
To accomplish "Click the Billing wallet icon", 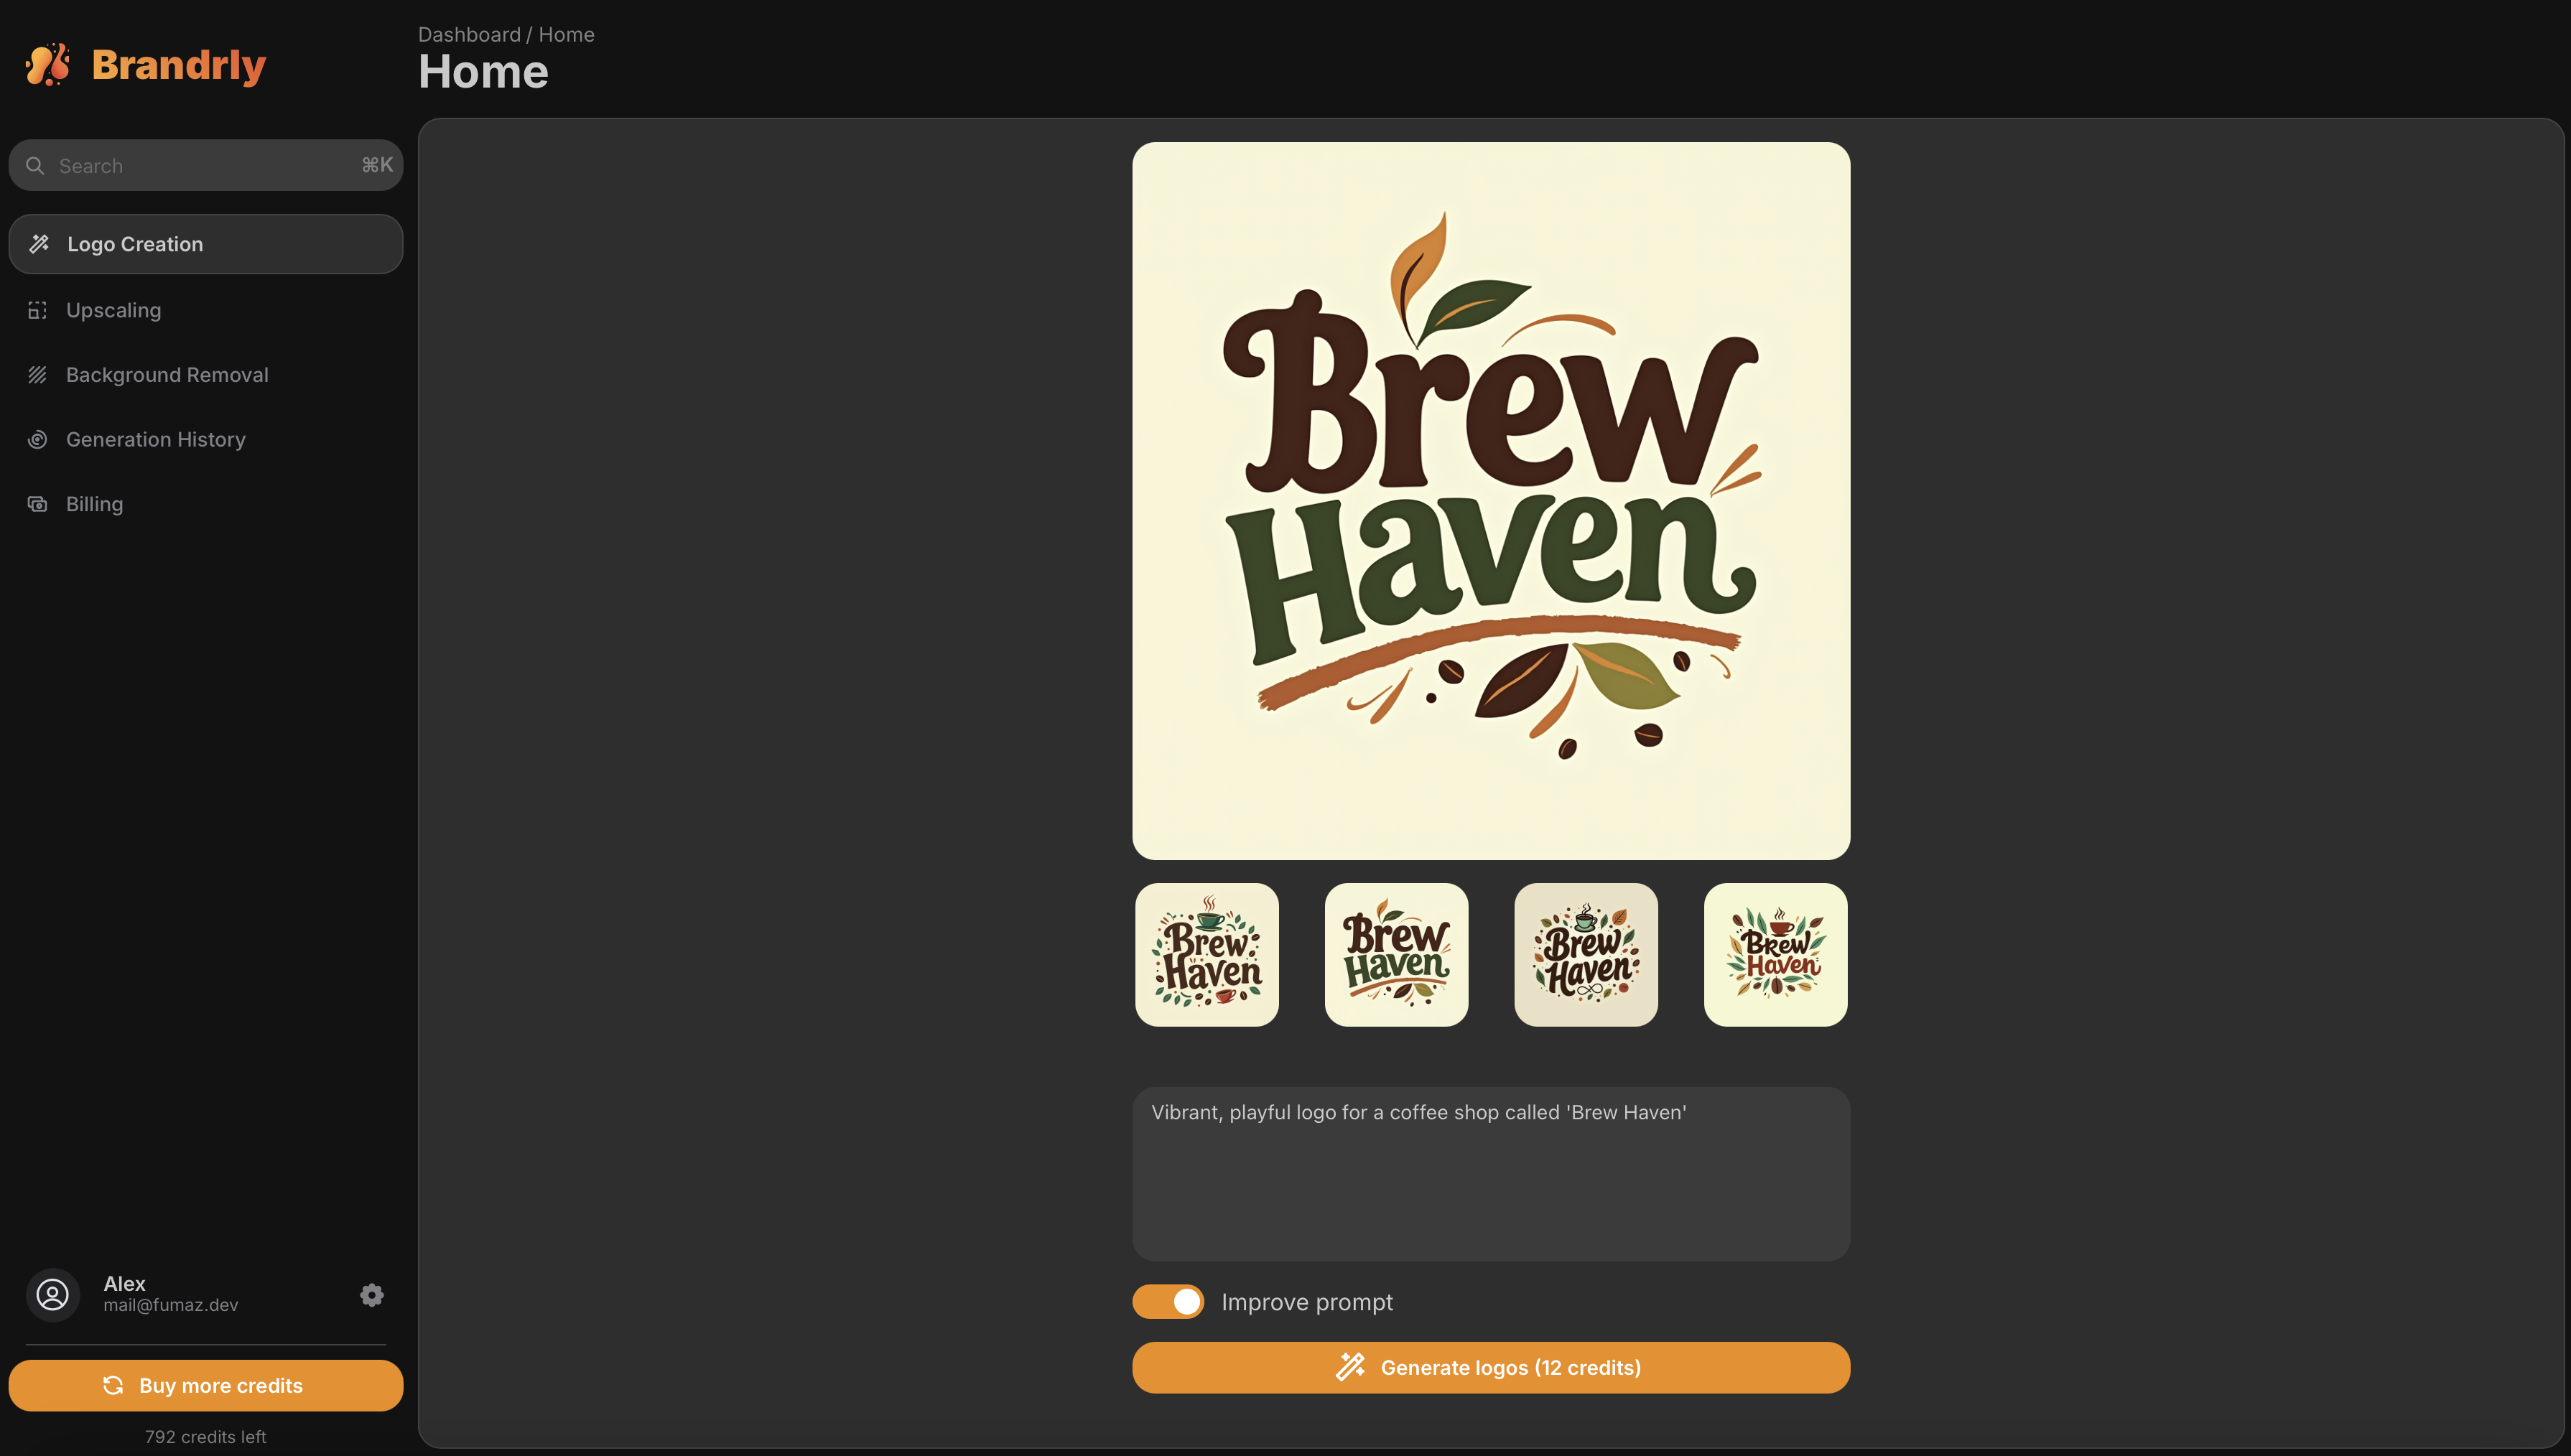I will pos(38,504).
